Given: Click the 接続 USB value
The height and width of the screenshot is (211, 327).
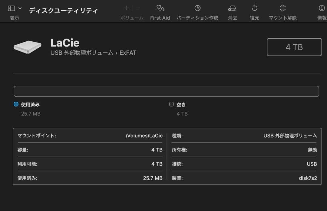Looking at the screenshot, I should 312,164.
